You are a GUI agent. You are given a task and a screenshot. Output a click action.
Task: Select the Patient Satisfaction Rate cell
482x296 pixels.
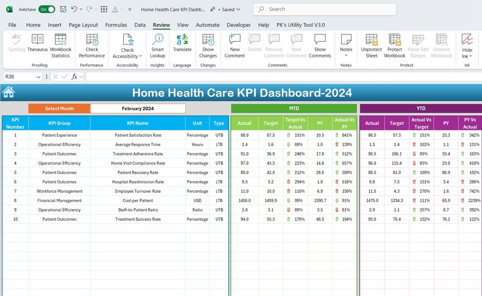(x=138, y=135)
